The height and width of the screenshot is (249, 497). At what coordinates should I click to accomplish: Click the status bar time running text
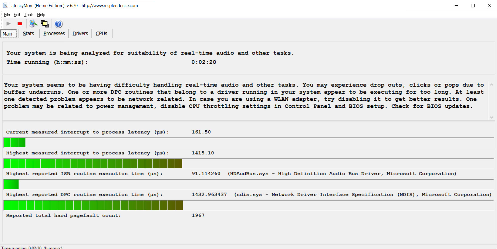32,248
